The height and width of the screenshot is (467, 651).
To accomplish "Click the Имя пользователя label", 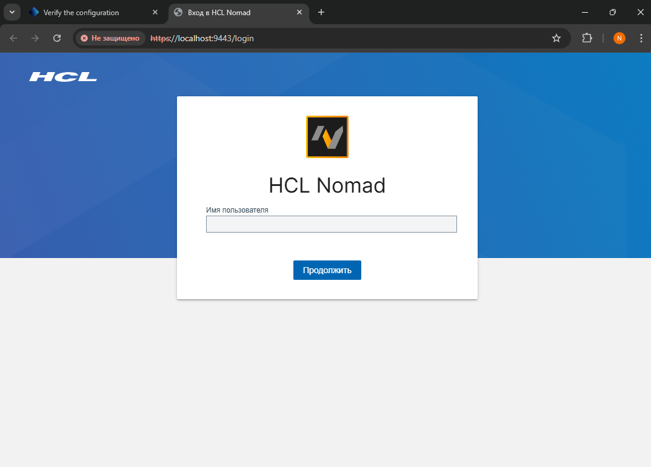I will [237, 210].
